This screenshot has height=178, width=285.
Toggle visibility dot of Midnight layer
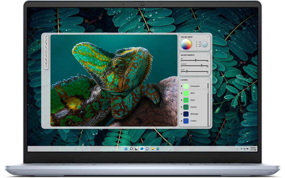click(x=182, y=114)
